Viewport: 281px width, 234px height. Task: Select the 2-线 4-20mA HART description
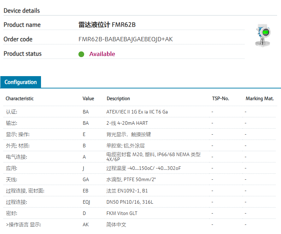pos(127,123)
